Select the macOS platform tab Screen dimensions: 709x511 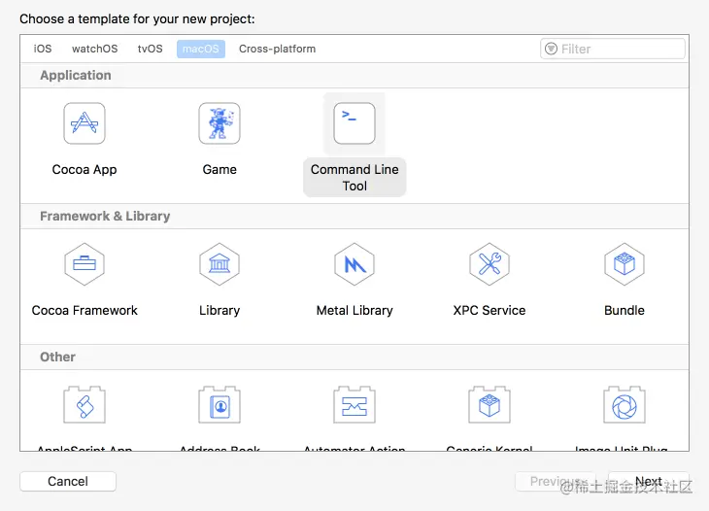[201, 49]
